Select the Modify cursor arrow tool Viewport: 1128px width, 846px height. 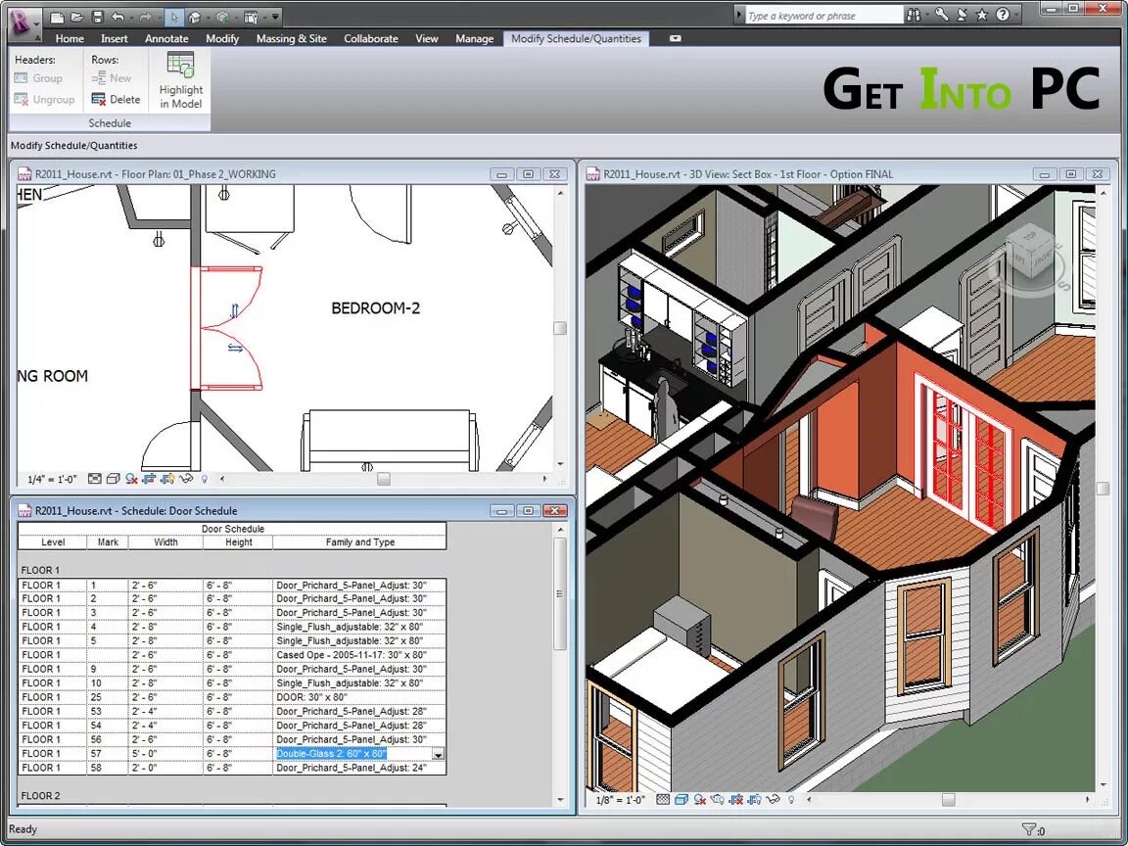click(173, 17)
